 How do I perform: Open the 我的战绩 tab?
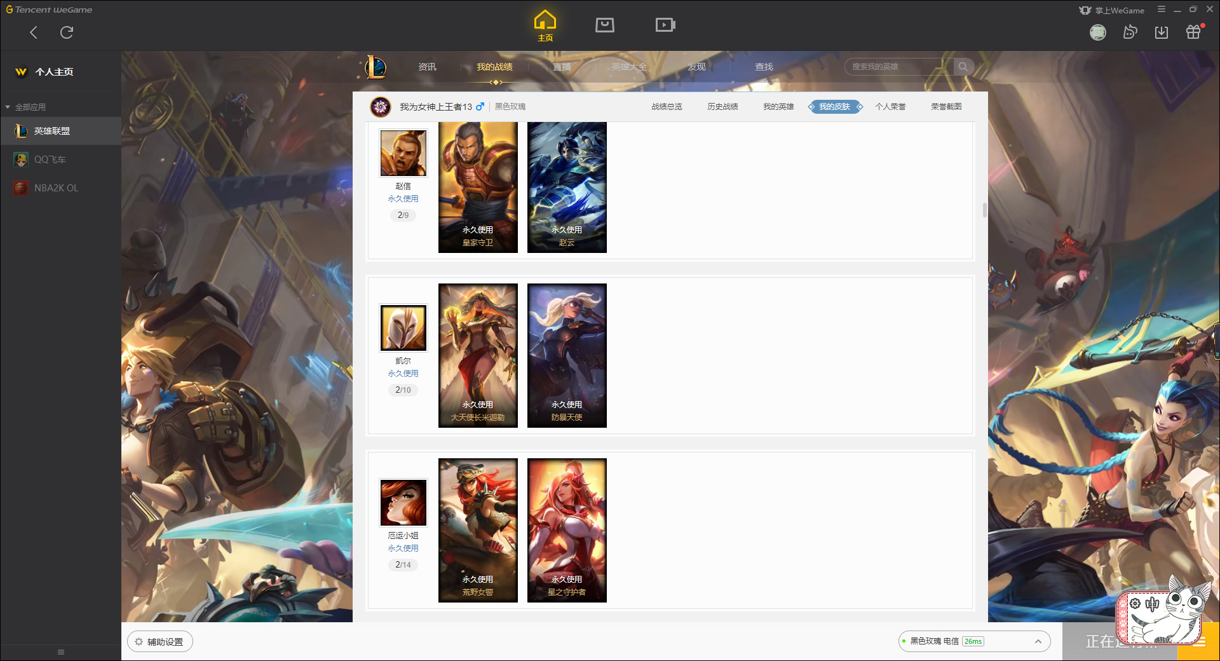tap(494, 67)
